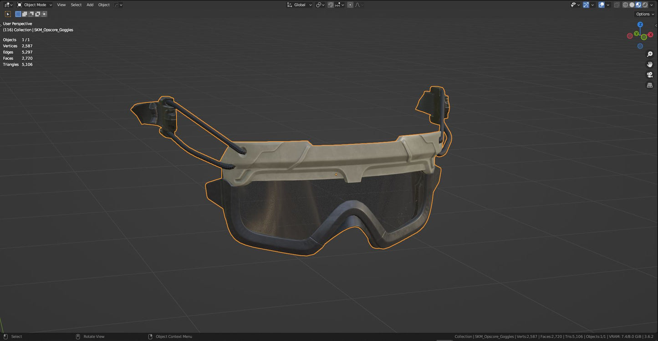The width and height of the screenshot is (658, 341).
Task: Open the Add menu
Action: (90, 5)
